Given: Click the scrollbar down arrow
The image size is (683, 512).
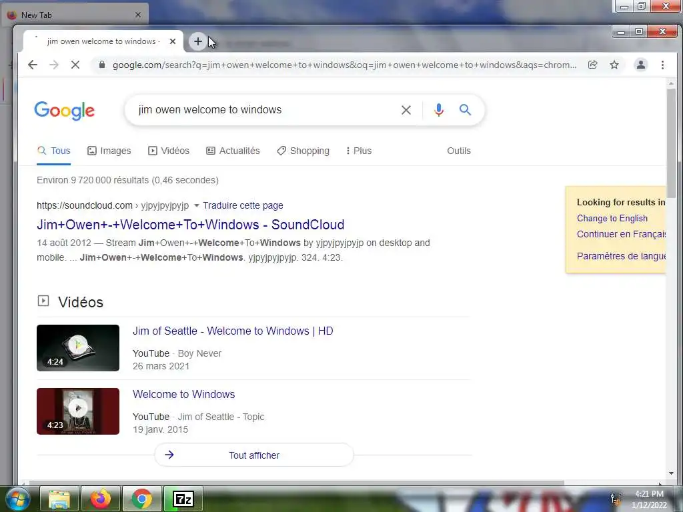Looking at the screenshot, I should pyautogui.click(x=671, y=473).
